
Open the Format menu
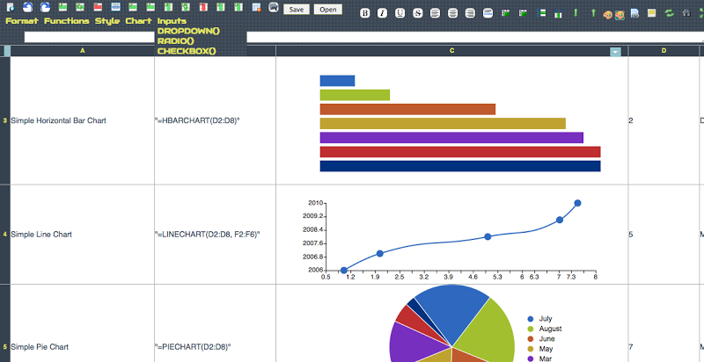pyautogui.click(x=22, y=20)
